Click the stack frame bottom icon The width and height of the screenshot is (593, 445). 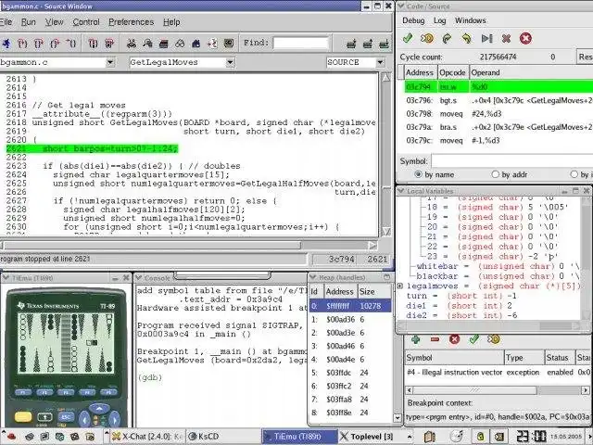[x=384, y=44]
